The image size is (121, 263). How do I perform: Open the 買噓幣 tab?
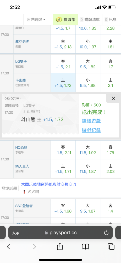coord(65,19)
